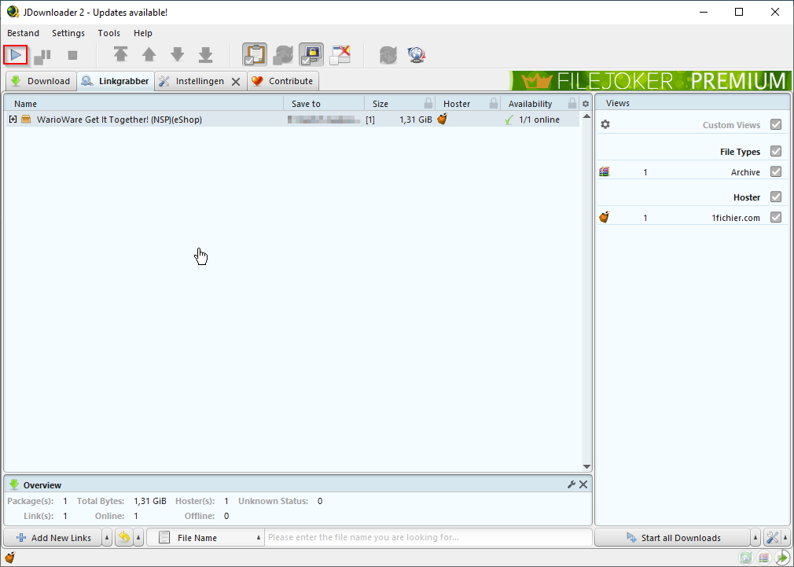Move selection to top of list

coord(120,54)
